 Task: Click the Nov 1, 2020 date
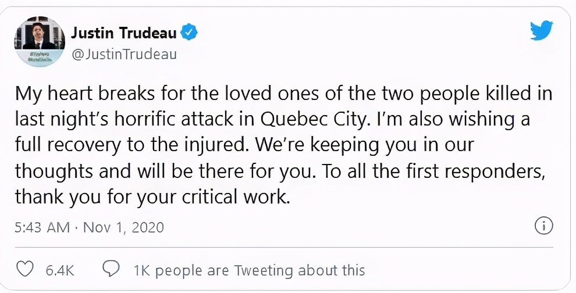tap(123, 227)
